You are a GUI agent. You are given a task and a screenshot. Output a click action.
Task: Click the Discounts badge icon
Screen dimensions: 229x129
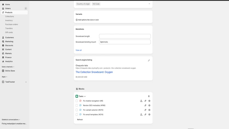3,46
